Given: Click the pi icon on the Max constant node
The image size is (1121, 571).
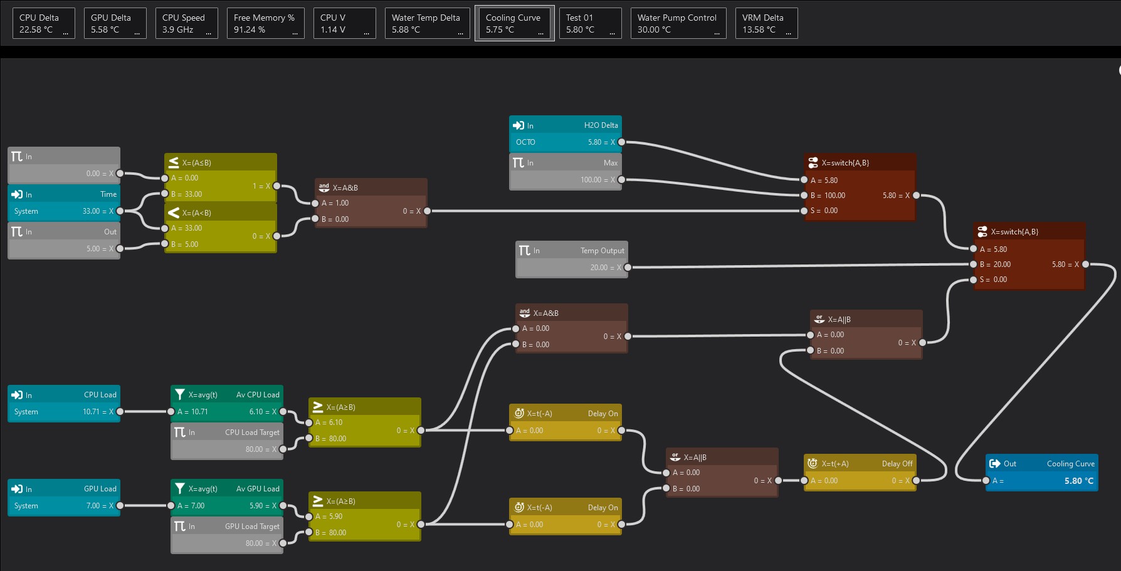Looking at the screenshot, I should pyautogui.click(x=518, y=163).
